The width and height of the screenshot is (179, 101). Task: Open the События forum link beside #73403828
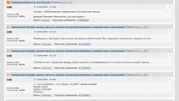(46, 44)
